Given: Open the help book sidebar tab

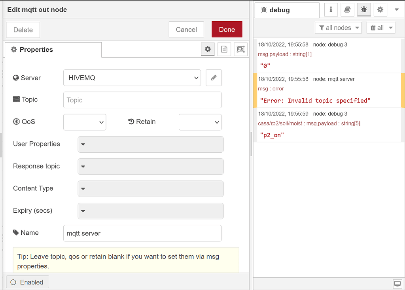Looking at the screenshot, I should pyautogui.click(x=347, y=9).
